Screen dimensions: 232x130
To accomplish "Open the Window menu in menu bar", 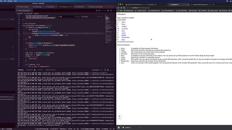I will (x=10, y=1).
